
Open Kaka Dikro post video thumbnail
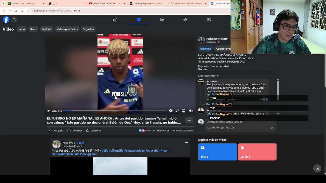click(120, 166)
